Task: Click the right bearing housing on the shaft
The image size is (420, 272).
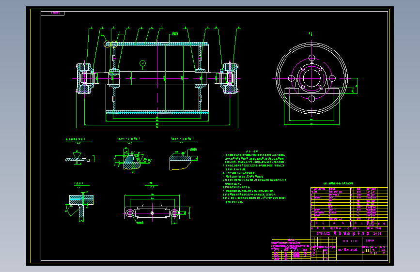Action: [229, 78]
